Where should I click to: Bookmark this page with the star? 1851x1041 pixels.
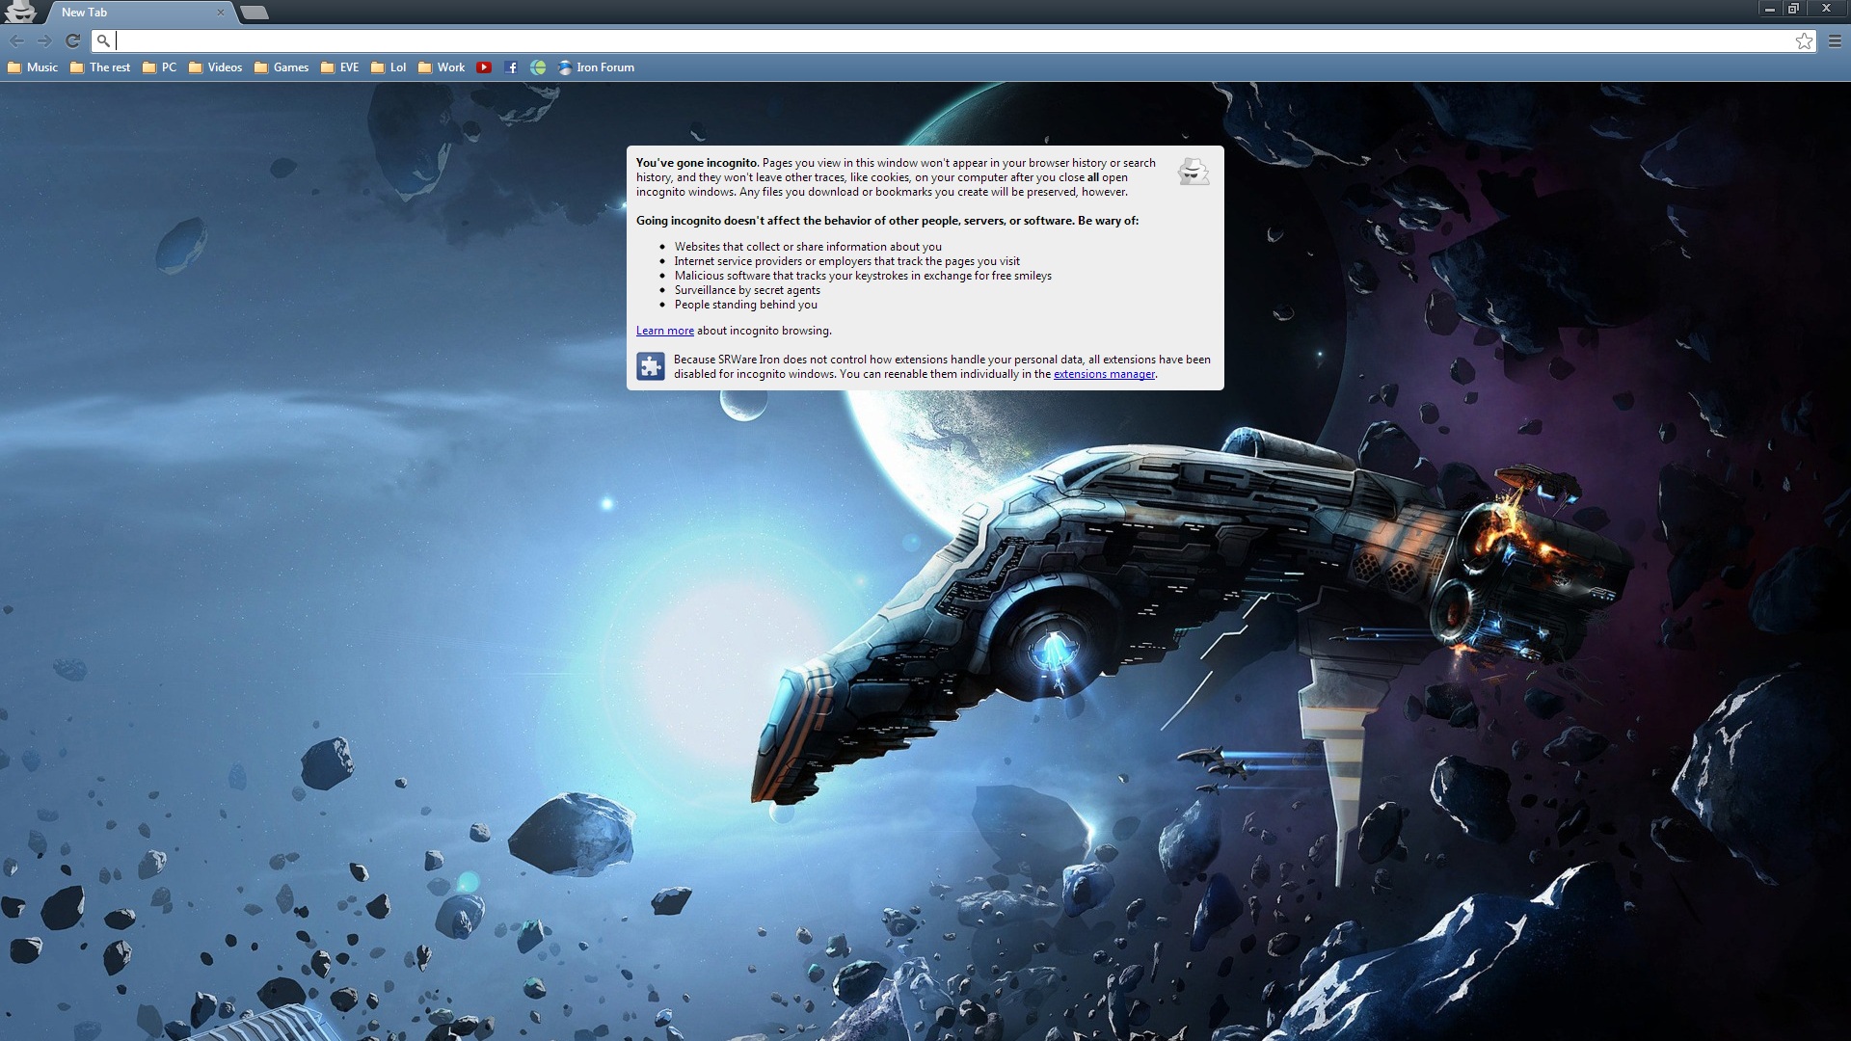point(1804,40)
